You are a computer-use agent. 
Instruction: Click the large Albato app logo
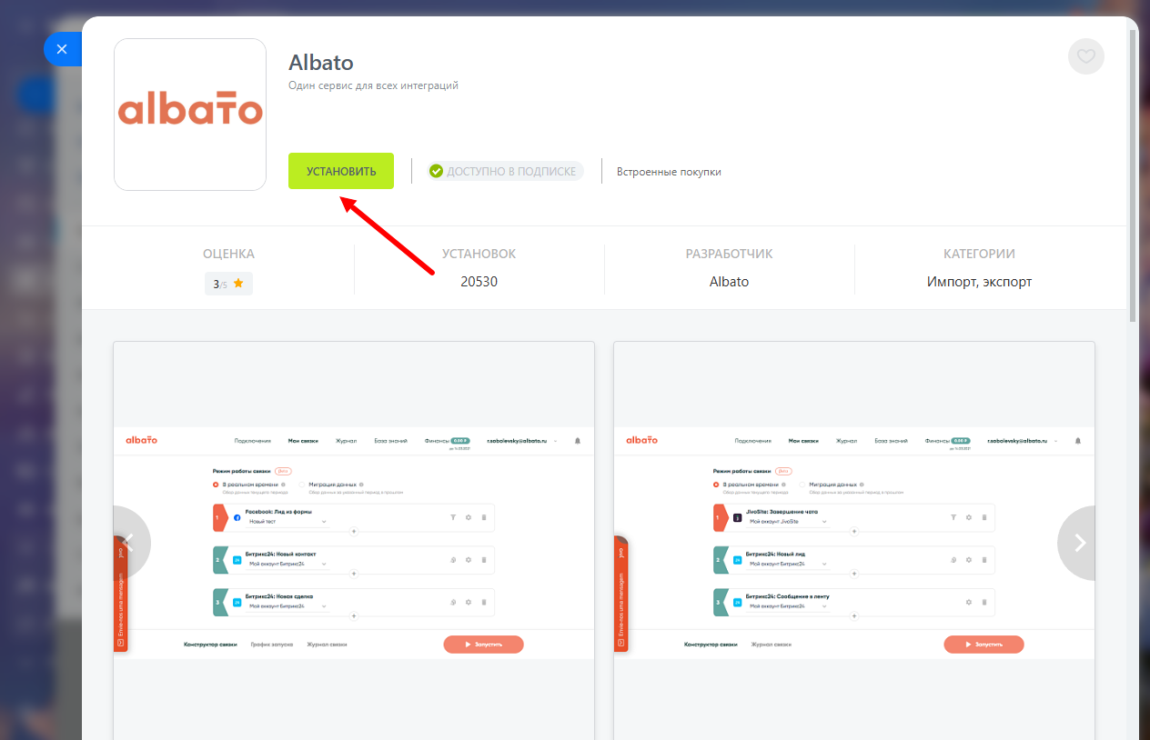[190, 115]
